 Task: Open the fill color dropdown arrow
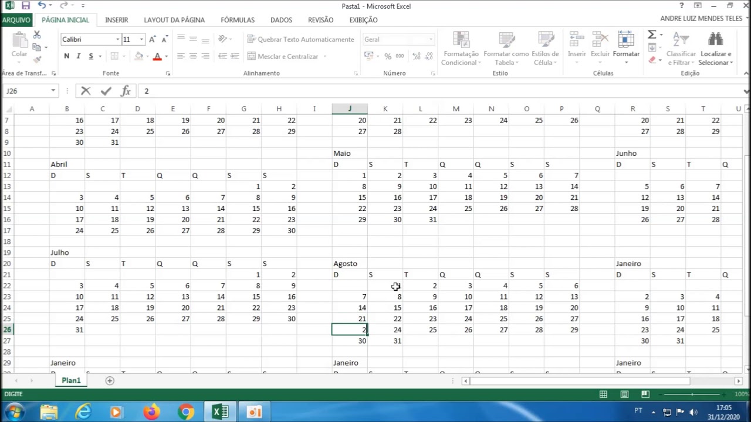point(147,56)
